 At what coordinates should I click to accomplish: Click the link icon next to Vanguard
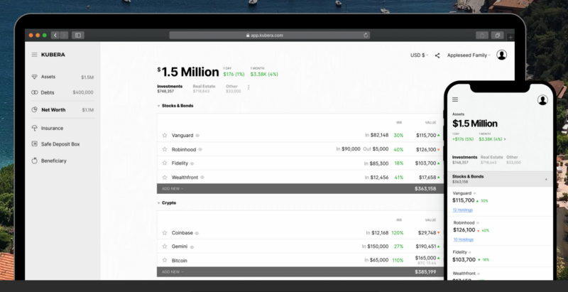point(197,136)
